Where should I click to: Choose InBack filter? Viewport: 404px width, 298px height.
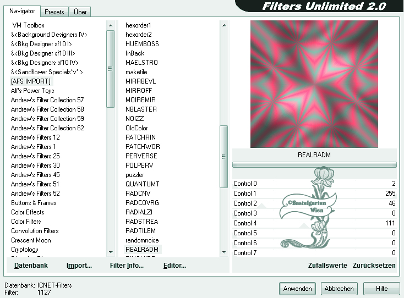[x=135, y=53]
